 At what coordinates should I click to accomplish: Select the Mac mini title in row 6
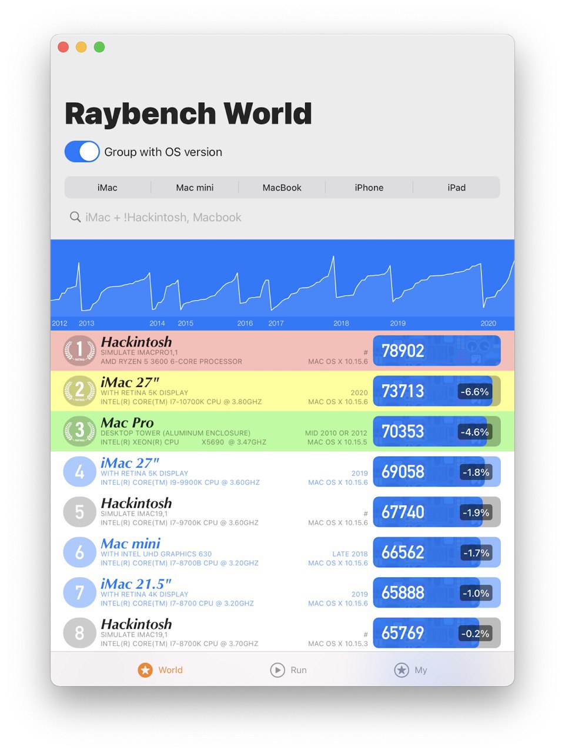(131, 544)
